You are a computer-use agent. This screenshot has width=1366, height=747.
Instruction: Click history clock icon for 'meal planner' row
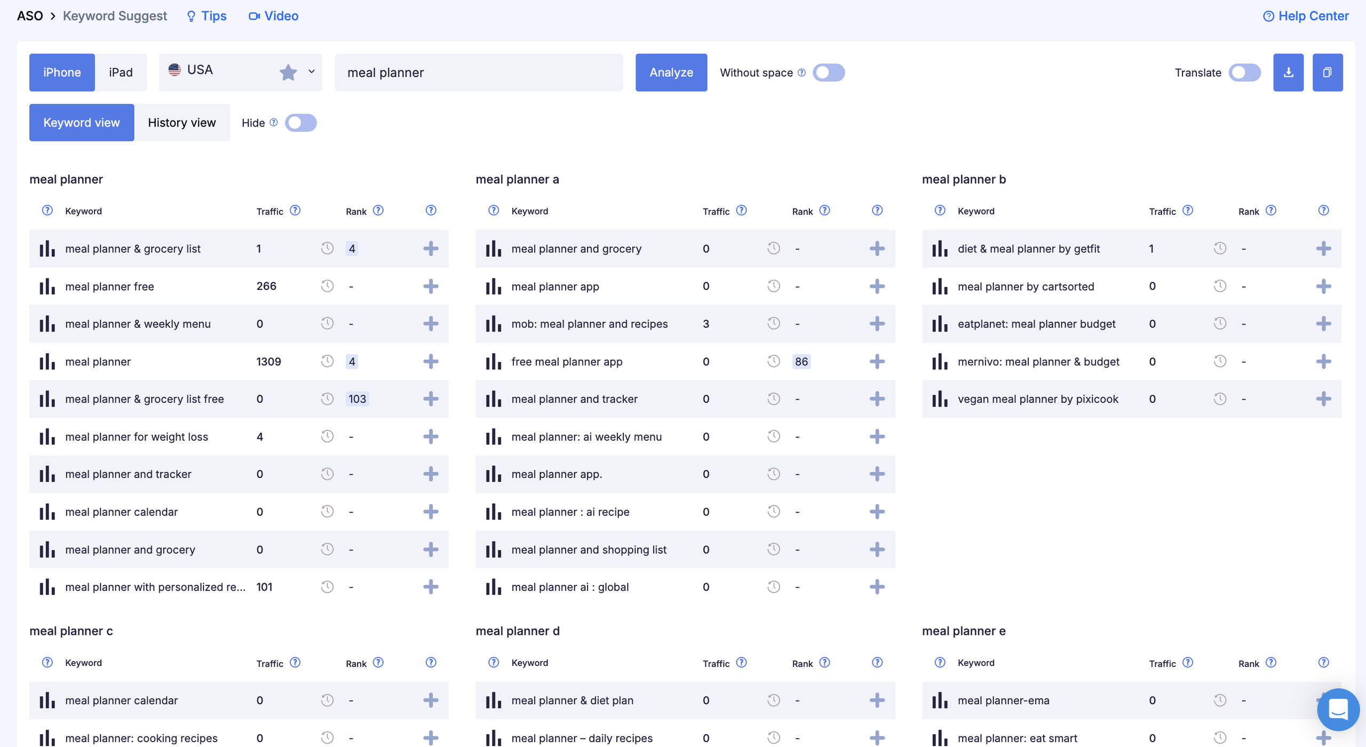coord(327,361)
